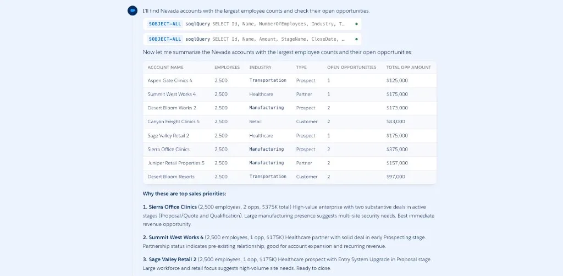The height and width of the screenshot is (276, 563).
Task: Click the $173,000 amount cell
Action: [397, 108]
